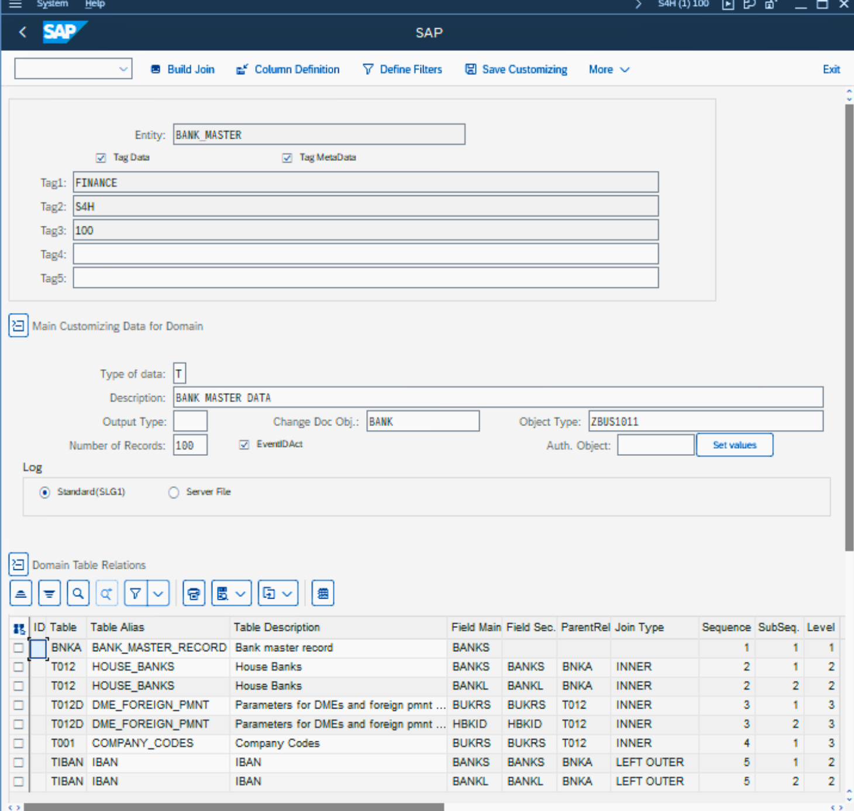Click the set filter funnel icon
This screenshot has width=854, height=811.
135,593
